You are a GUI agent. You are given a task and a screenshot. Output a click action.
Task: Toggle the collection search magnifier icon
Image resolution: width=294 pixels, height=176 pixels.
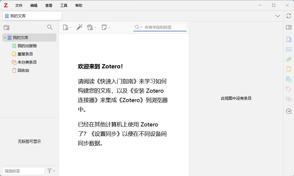click(x=50, y=27)
